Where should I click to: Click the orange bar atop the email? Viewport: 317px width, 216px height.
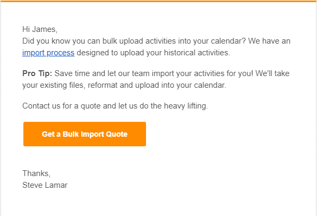pos(158,1)
